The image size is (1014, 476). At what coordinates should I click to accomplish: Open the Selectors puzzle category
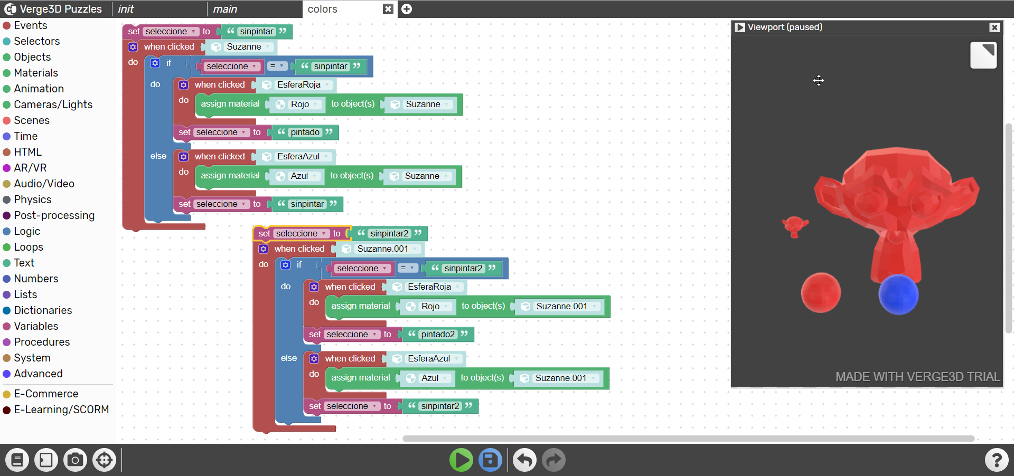click(x=36, y=41)
